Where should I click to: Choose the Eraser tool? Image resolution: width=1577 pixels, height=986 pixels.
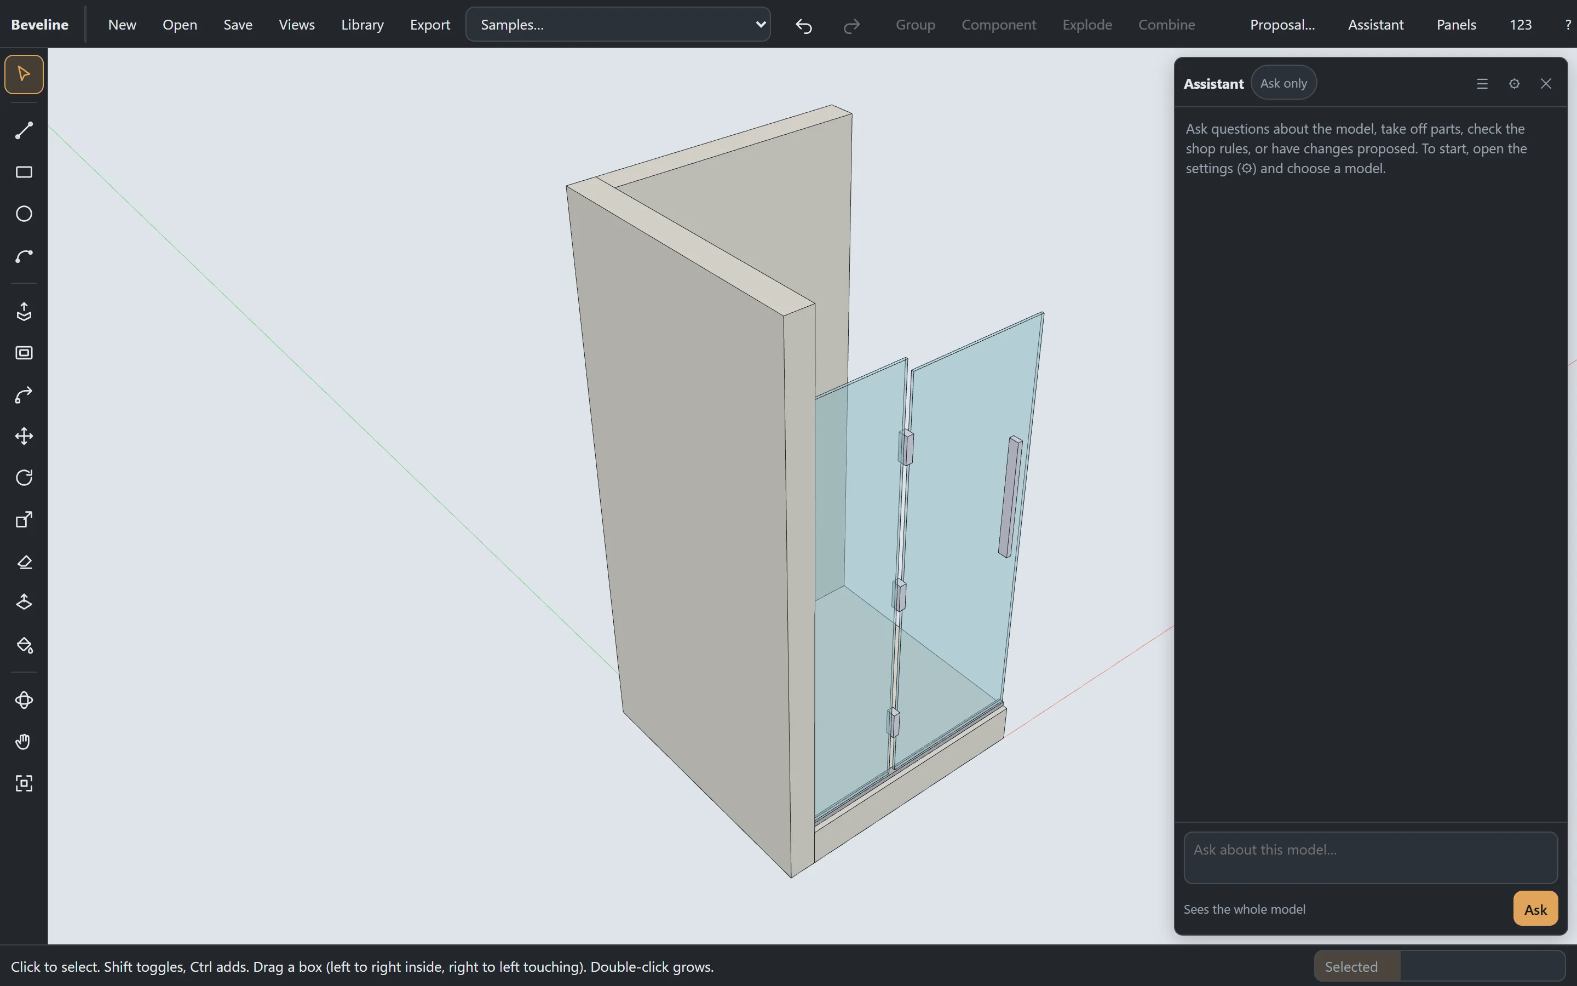[x=24, y=561]
